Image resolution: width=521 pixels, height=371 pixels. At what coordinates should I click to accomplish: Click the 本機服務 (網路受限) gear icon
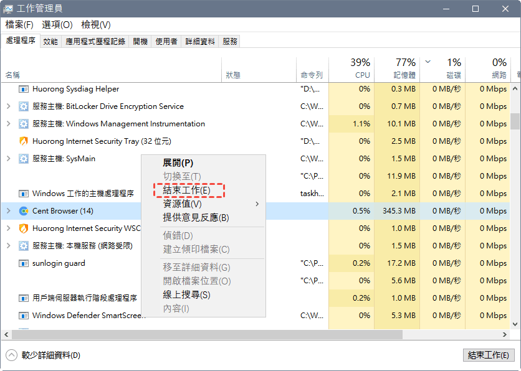coord(23,246)
